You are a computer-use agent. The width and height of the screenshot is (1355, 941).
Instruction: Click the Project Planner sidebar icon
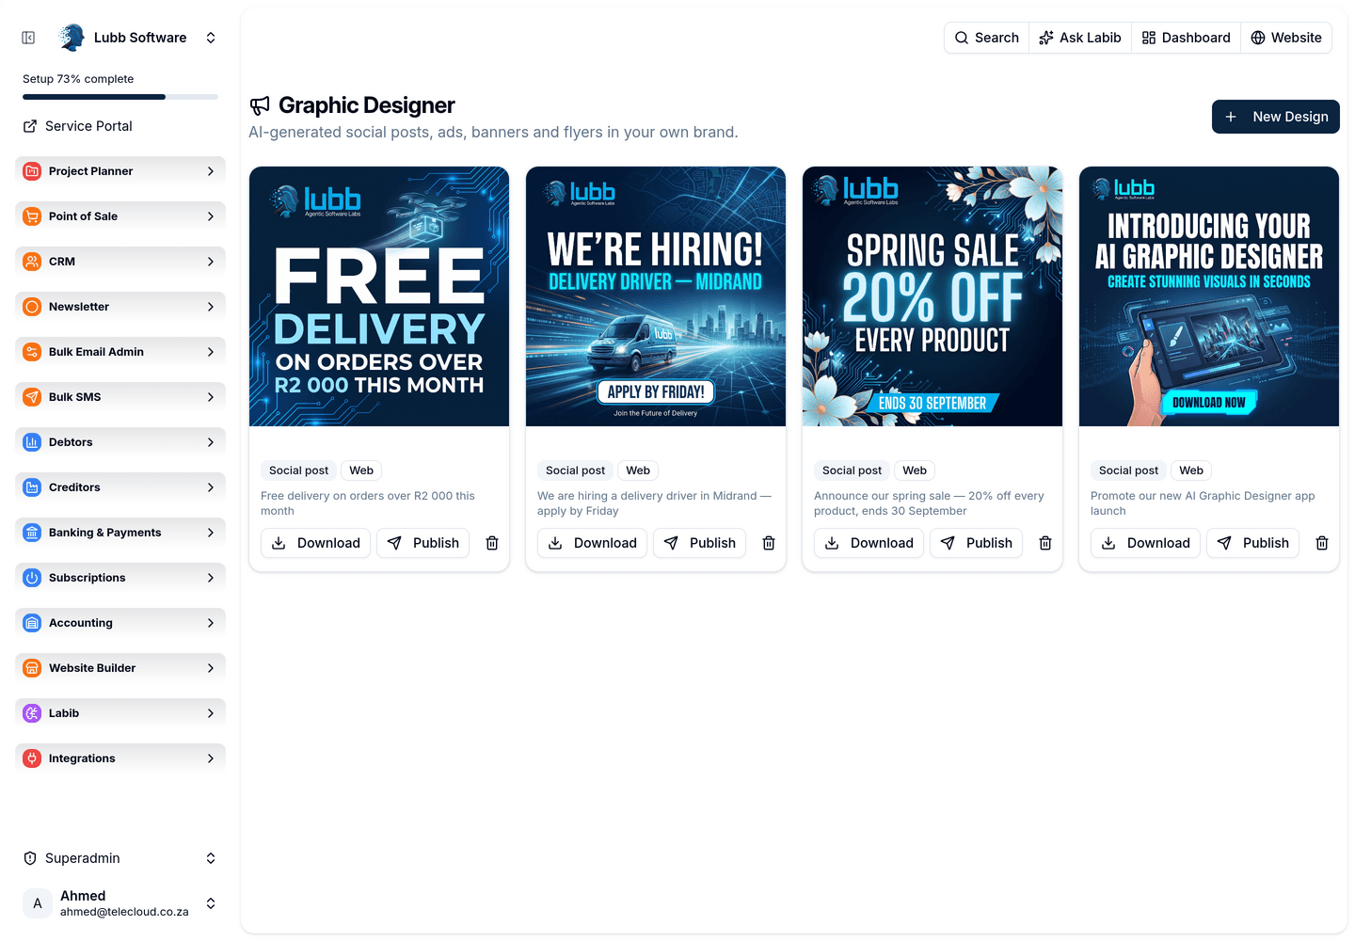(32, 171)
